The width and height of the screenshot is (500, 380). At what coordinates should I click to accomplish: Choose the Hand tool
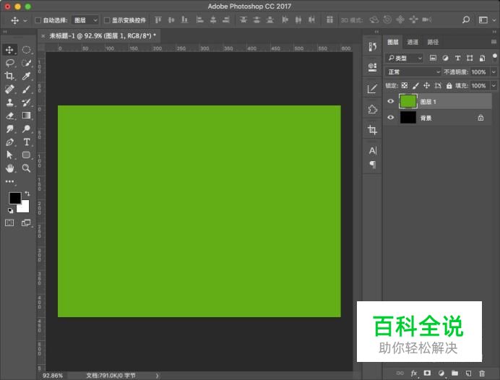pyautogui.click(x=10, y=168)
